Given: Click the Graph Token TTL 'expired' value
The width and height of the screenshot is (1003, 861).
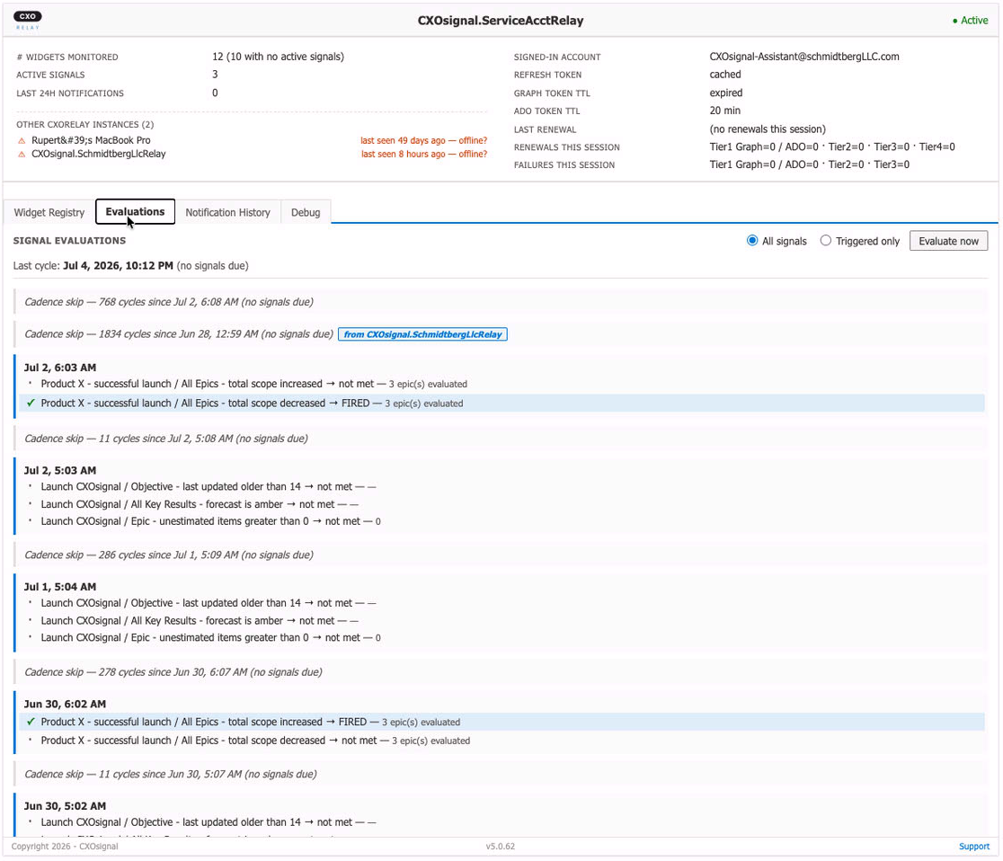Looking at the screenshot, I should point(726,93).
